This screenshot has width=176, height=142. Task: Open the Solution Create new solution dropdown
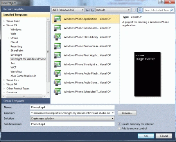point(72,118)
